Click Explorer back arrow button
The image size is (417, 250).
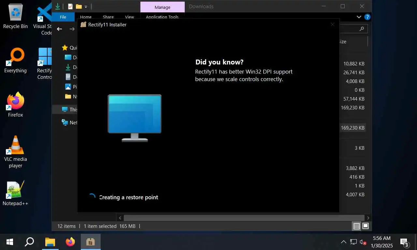(59, 29)
